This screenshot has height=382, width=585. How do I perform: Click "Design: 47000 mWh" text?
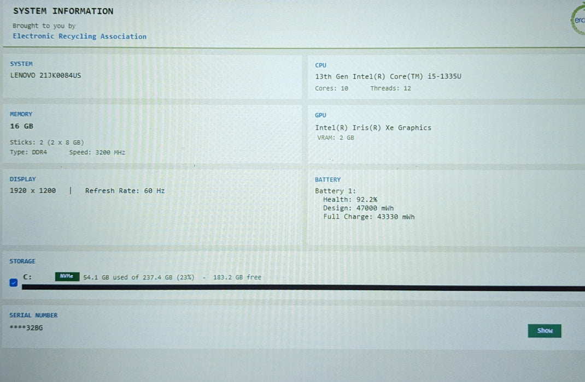pos(358,208)
